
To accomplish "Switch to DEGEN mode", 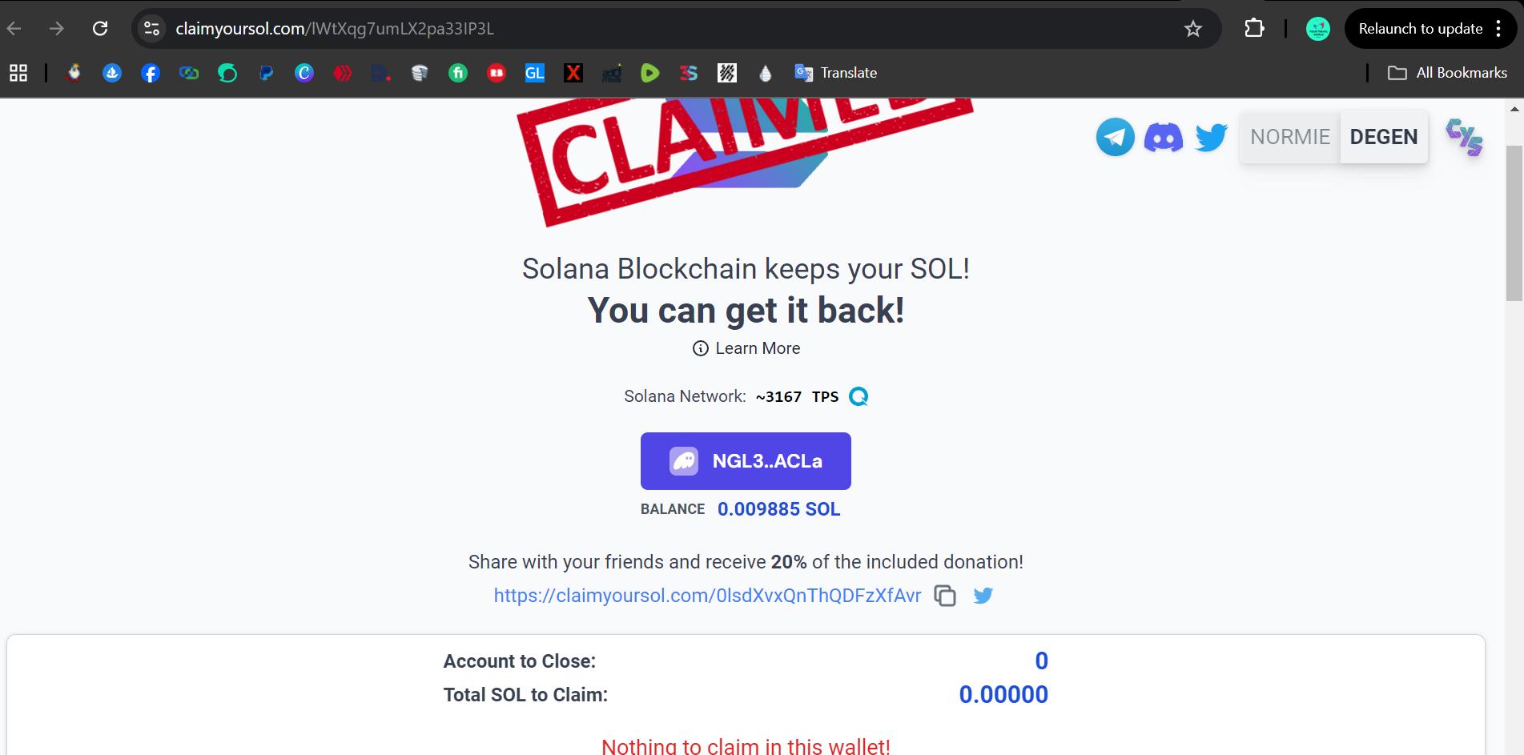I will point(1384,137).
